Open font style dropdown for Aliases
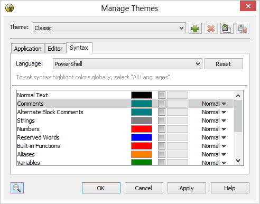260x204 pixels. pyautogui.click(x=214, y=154)
